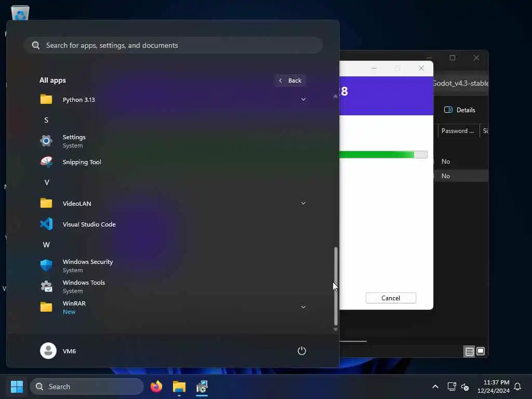Click the scroll down arrow in All apps

[336, 329]
